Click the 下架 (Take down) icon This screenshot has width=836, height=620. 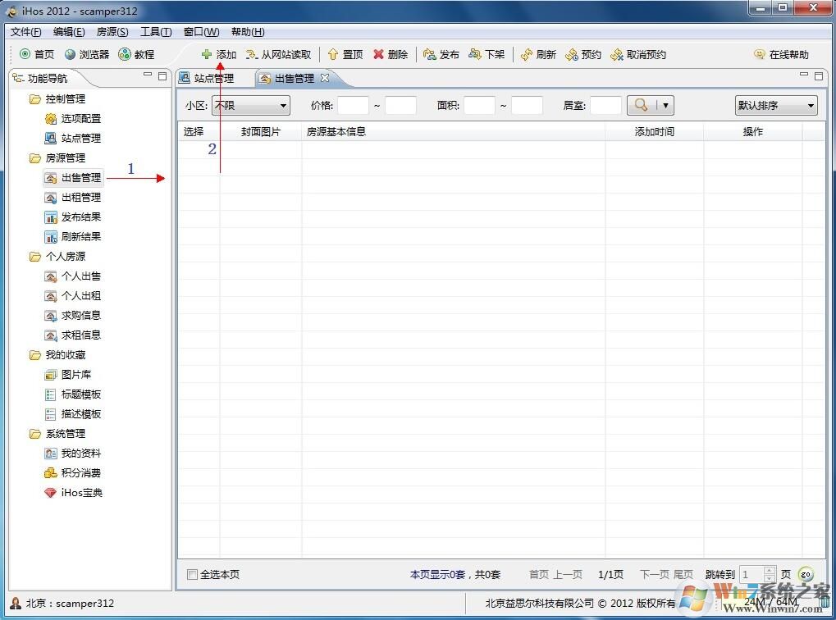[487, 54]
